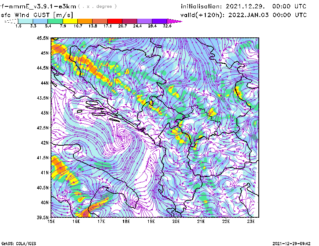Click the legend value 28.4
Viewport: 319px width, 246px height.
[152, 26]
